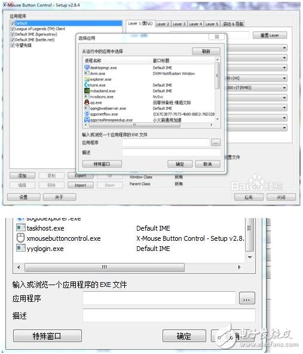Click the enlarged ... browse button

pyautogui.click(x=247, y=298)
